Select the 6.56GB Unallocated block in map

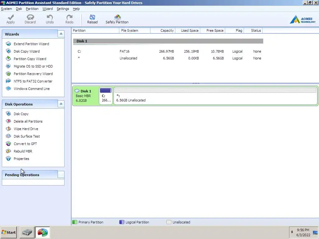[216, 96]
